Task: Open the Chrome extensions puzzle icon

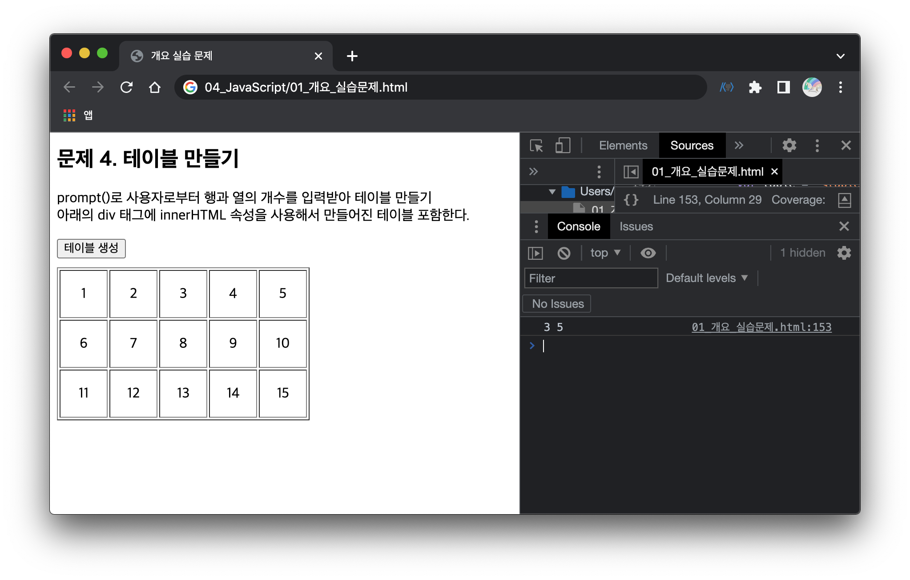Action: click(755, 87)
